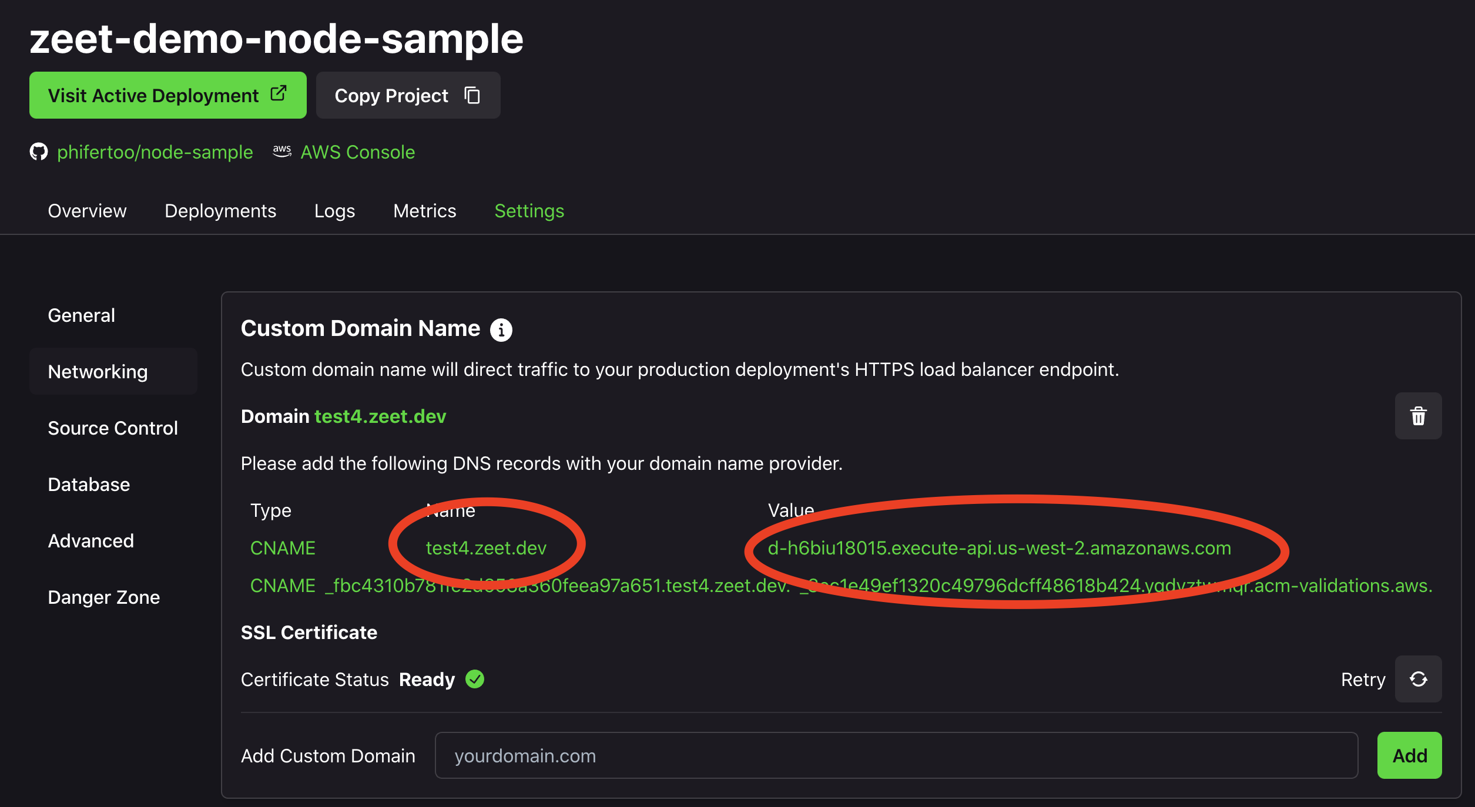The image size is (1475, 807).
Task: Open the Logs tab
Action: point(334,210)
